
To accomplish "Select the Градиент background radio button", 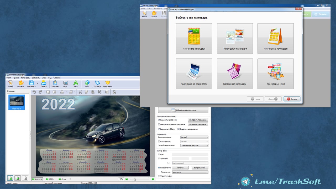I will [x=159, y=159].
